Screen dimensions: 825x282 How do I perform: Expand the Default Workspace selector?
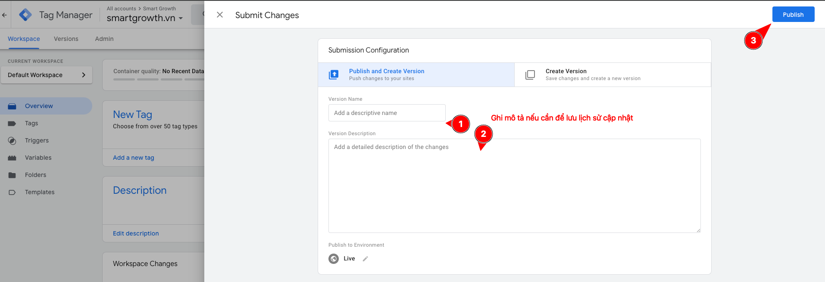[47, 75]
